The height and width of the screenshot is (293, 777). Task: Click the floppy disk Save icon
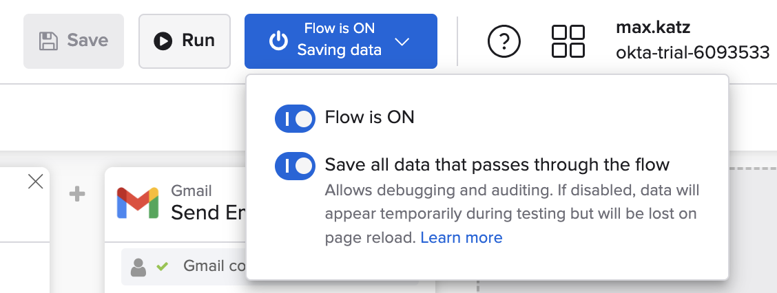point(48,41)
